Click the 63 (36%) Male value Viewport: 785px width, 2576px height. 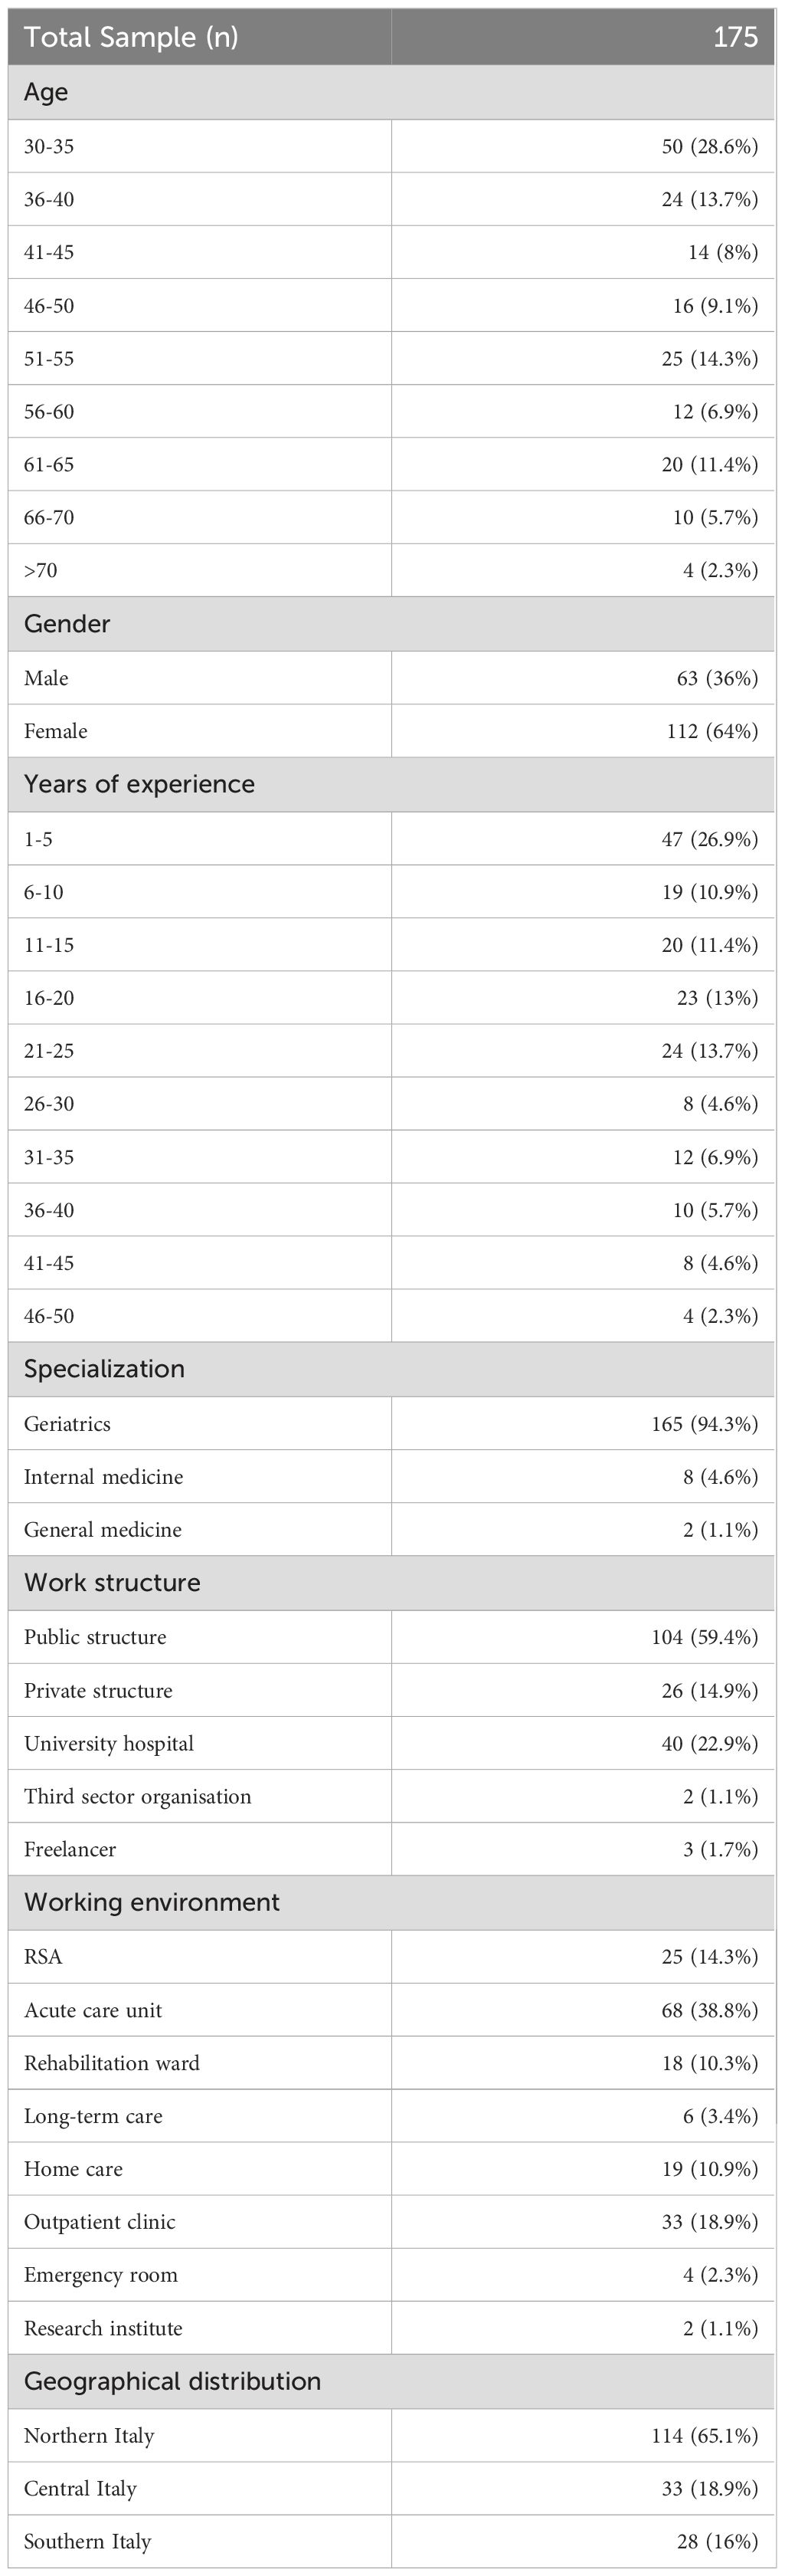tap(717, 678)
